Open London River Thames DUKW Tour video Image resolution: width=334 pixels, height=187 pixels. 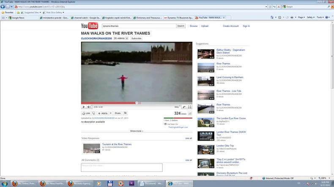pyautogui.click(x=231, y=133)
